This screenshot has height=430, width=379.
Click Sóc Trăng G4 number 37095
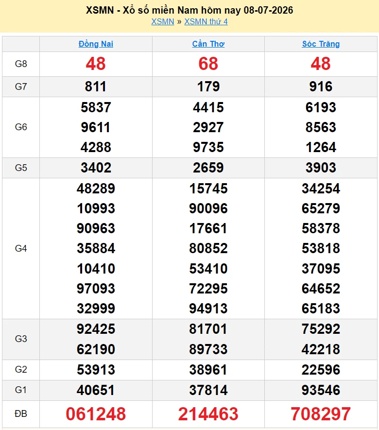(x=321, y=269)
